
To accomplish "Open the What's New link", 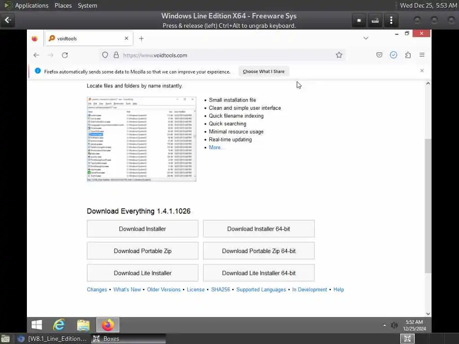I will pyautogui.click(x=127, y=290).
